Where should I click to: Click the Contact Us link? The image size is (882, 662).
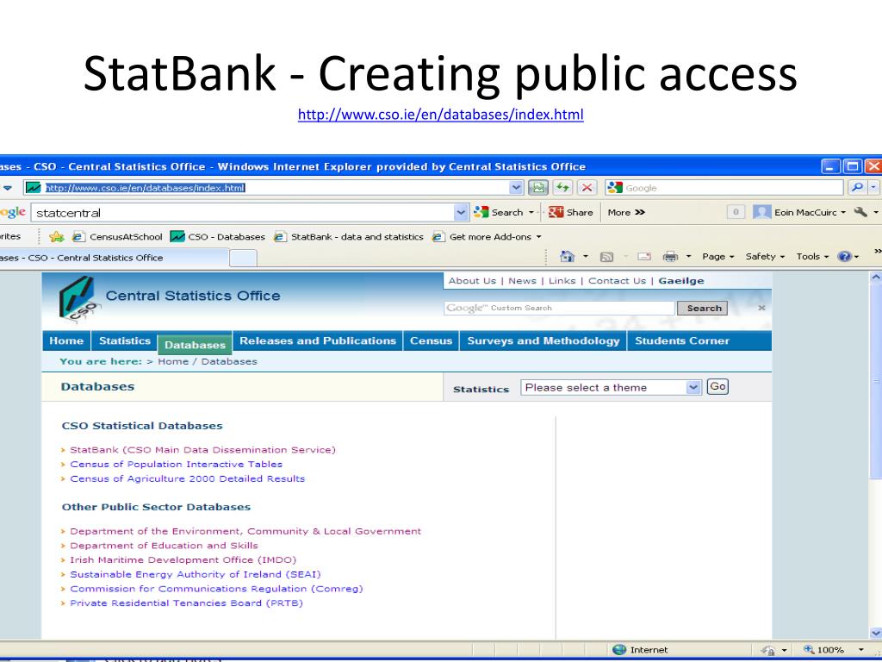pyautogui.click(x=617, y=281)
